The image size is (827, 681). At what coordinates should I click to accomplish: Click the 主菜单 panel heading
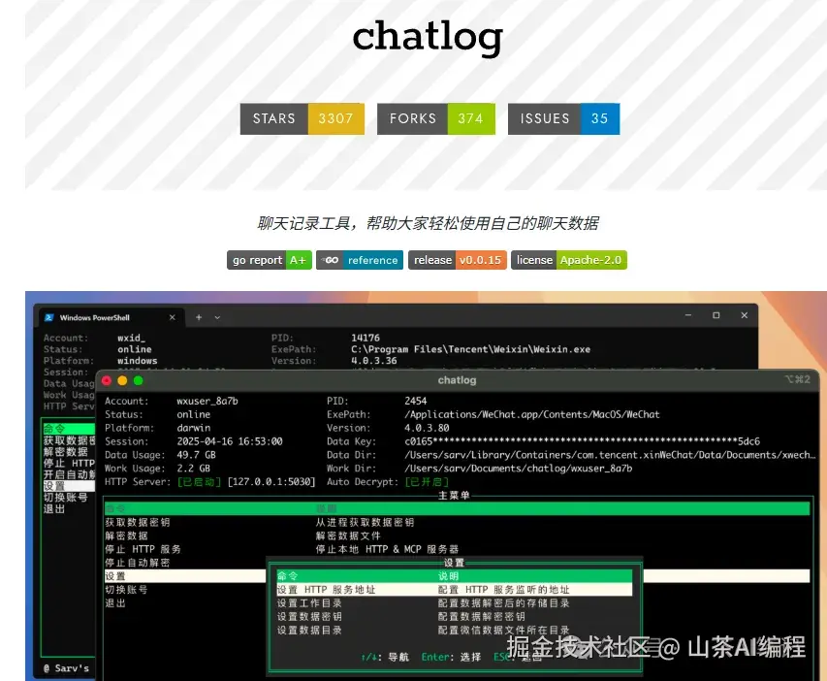point(454,496)
